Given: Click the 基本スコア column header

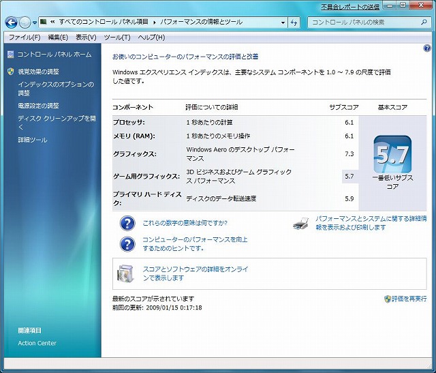Looking at the screenshot, I should [392, 107].
